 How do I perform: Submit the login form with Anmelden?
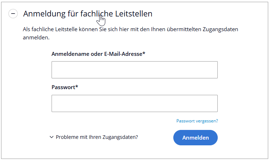click(195, 137)
